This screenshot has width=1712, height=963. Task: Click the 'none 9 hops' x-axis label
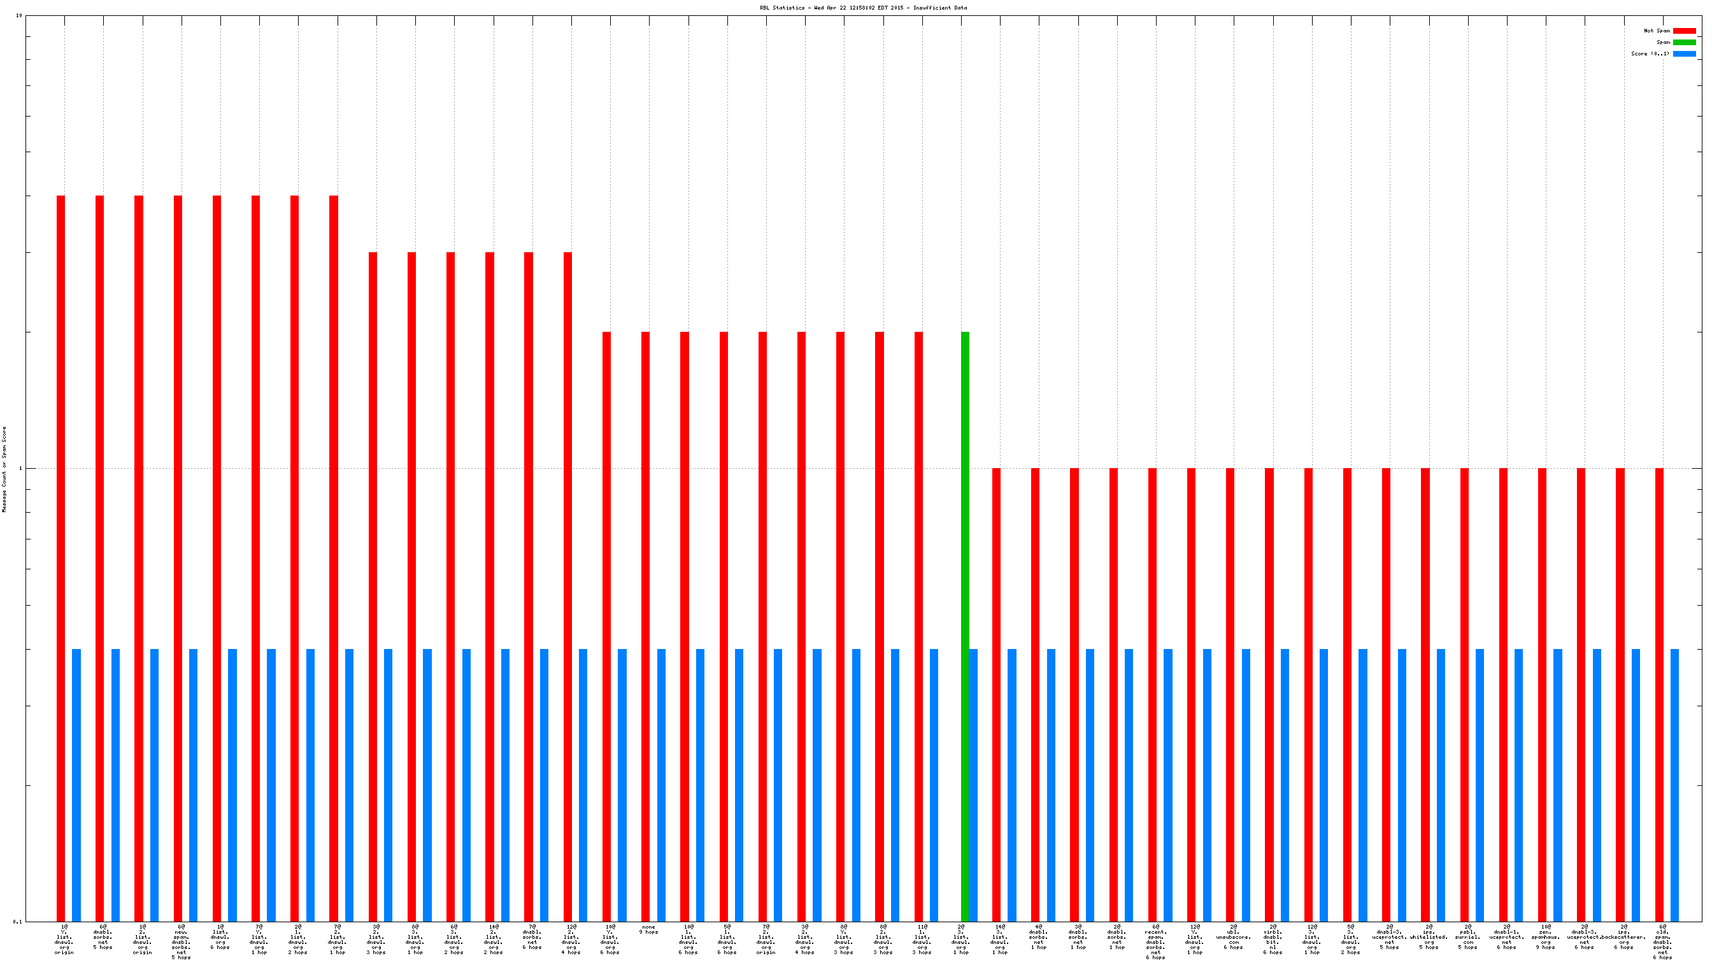pyautogui.click(x=648, y=929)
